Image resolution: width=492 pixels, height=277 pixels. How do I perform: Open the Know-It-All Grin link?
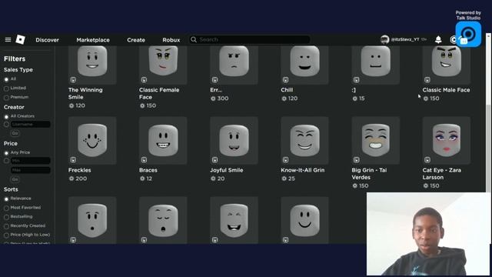[x=302, y=170]
